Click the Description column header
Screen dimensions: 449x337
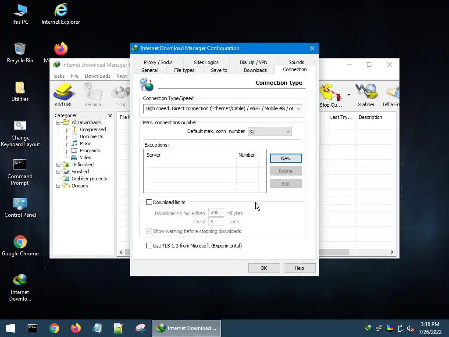pyautogui.click(x=370, y=117)
